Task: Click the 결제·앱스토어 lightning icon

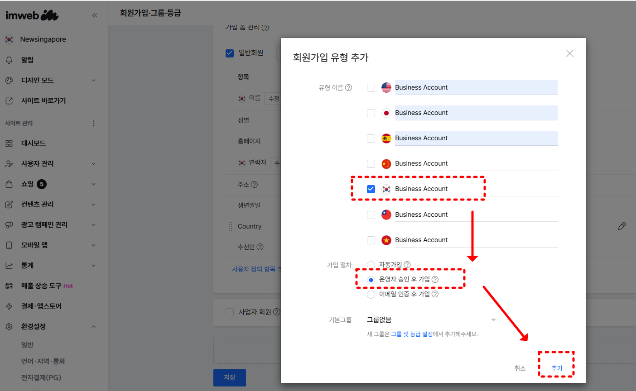Action: 9,306
